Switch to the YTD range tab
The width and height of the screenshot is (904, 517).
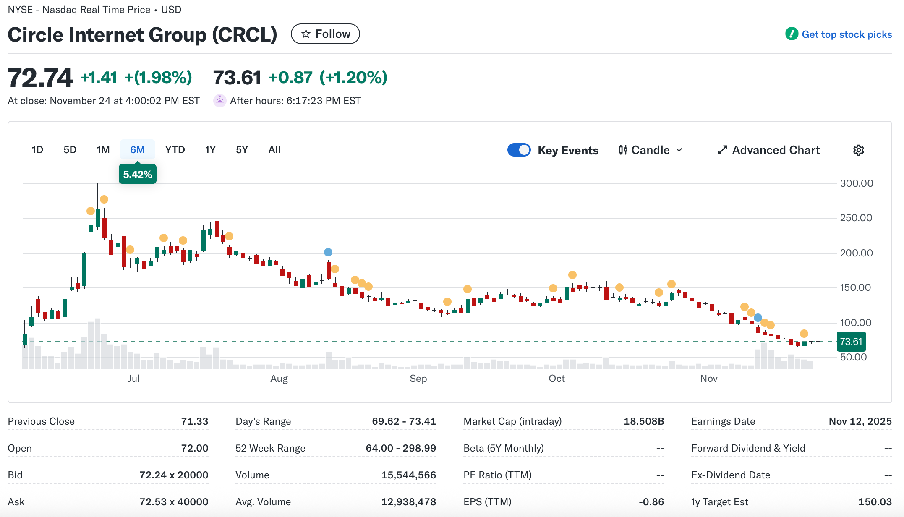click(175, 150)
